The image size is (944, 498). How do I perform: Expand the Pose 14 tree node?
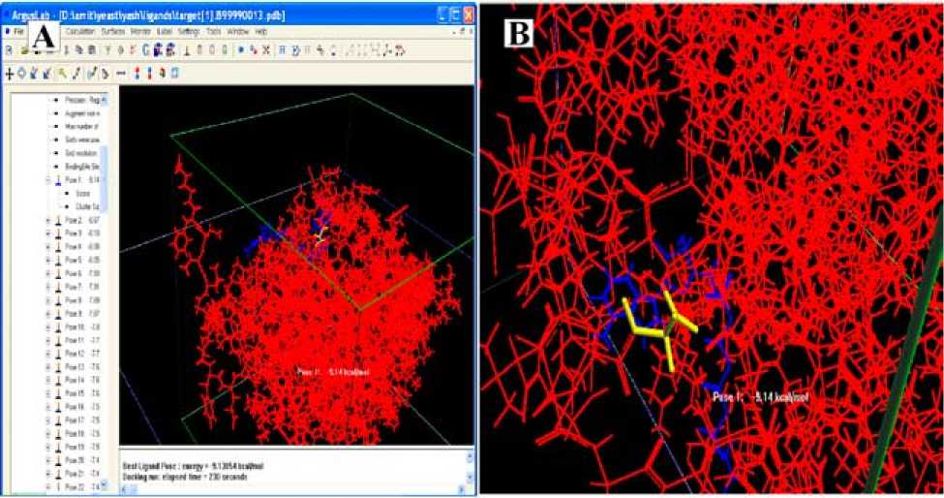click(x=49, y=381)
